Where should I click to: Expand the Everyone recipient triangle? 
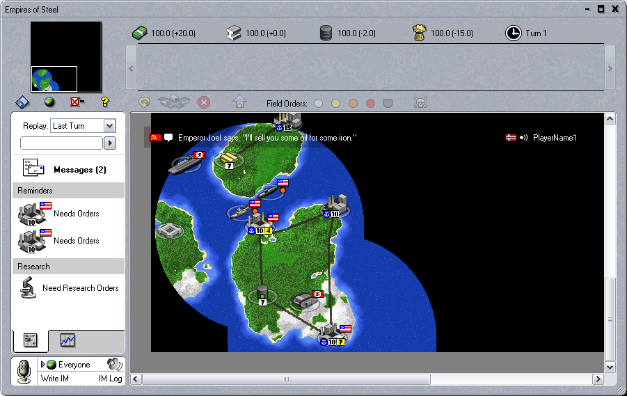(x=43, y=365)
